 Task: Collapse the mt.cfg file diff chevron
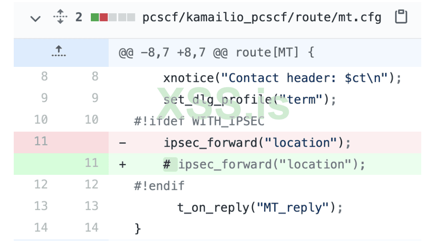[x=36, y=18]
